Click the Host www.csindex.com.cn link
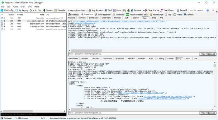 pos(86,23)
